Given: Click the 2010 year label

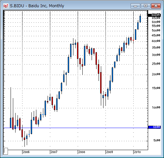Looking at the screenshot, I should [x=137, y=152].
